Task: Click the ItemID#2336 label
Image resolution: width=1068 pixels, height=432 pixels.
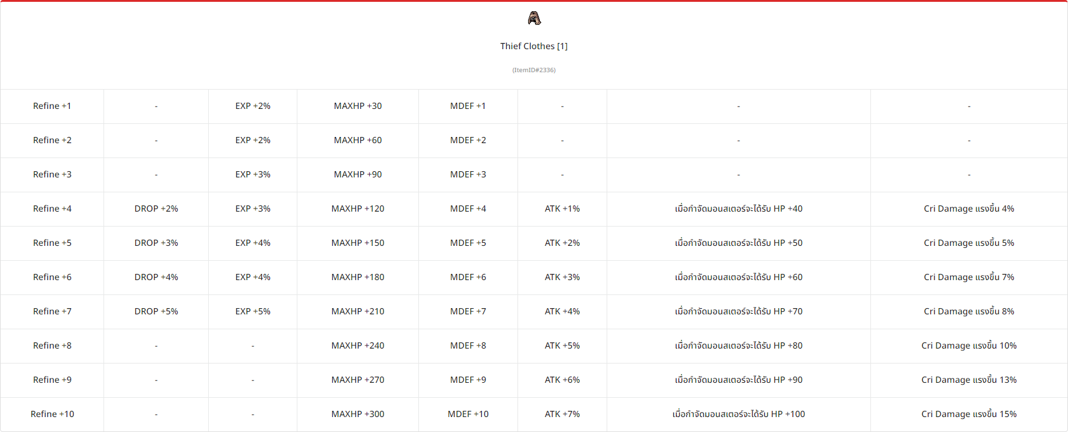Action: [534, 70]
